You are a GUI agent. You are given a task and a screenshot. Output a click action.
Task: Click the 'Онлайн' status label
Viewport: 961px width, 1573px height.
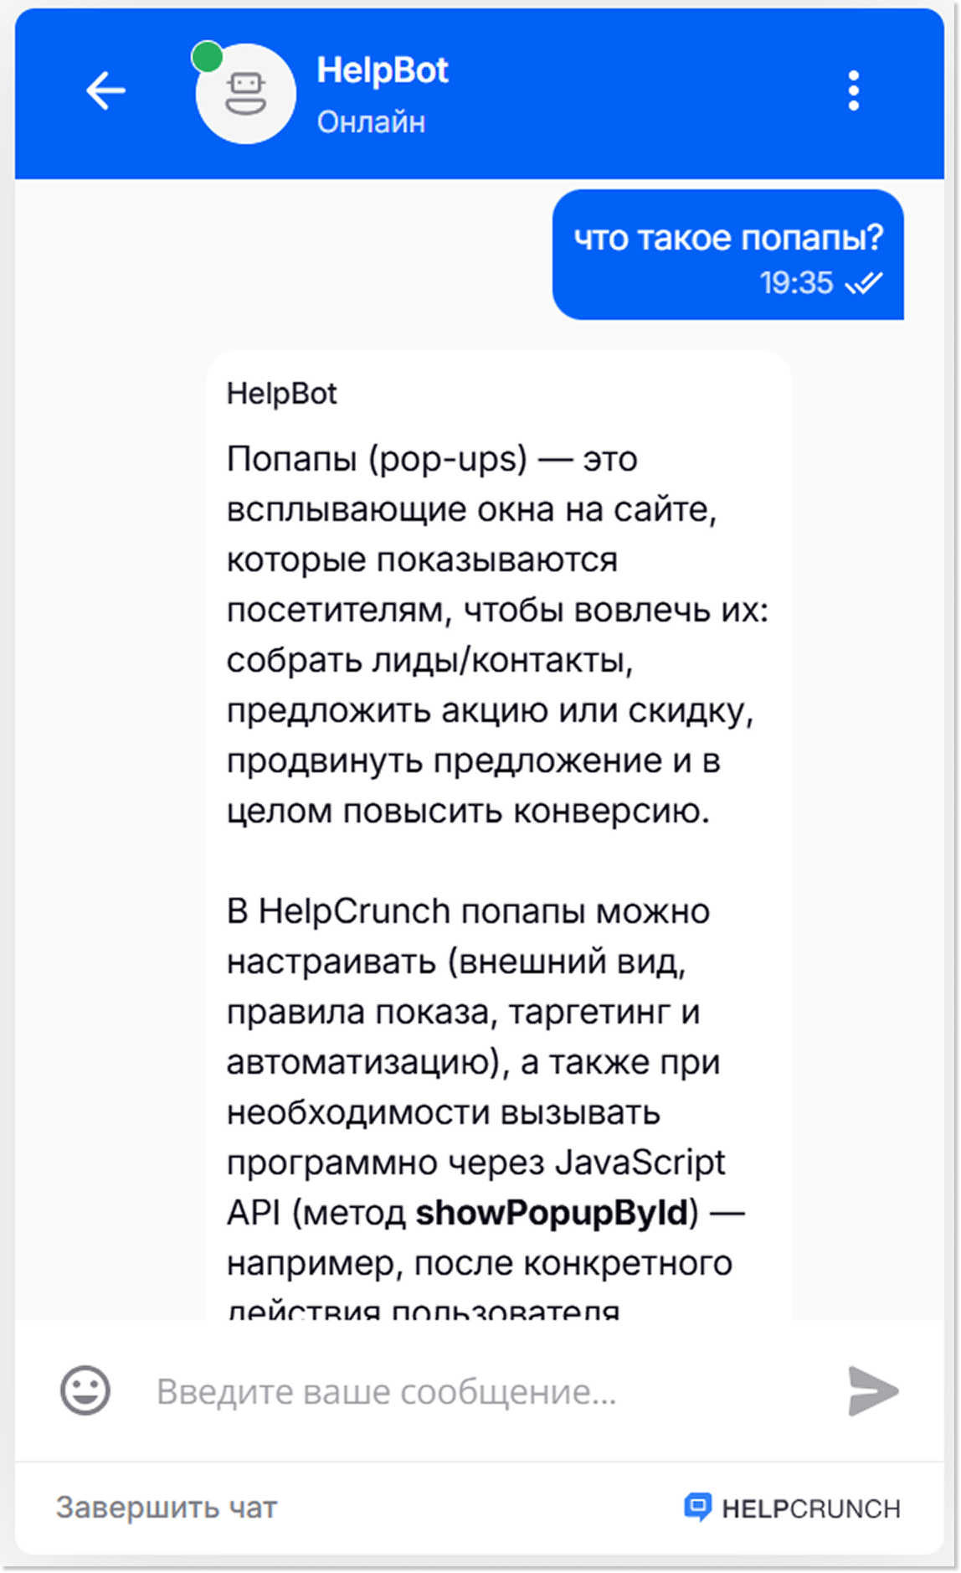[372, 122]
